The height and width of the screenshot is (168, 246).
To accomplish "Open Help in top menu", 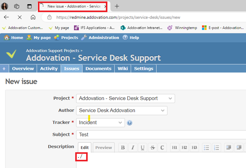I will pos(131,37).
